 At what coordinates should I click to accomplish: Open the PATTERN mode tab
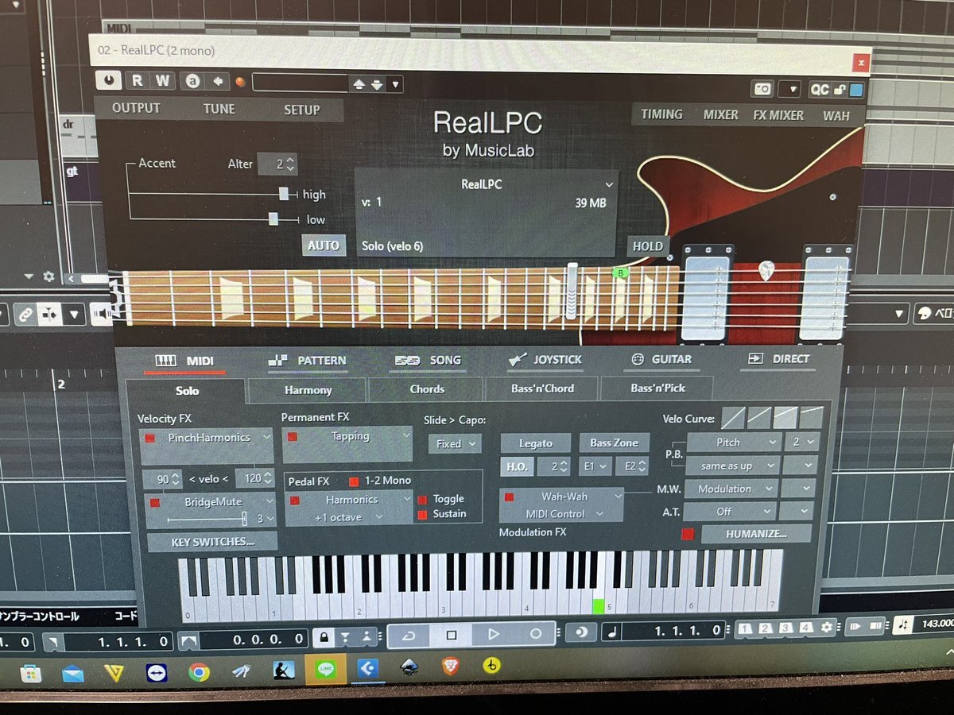(x=308, y=360)
